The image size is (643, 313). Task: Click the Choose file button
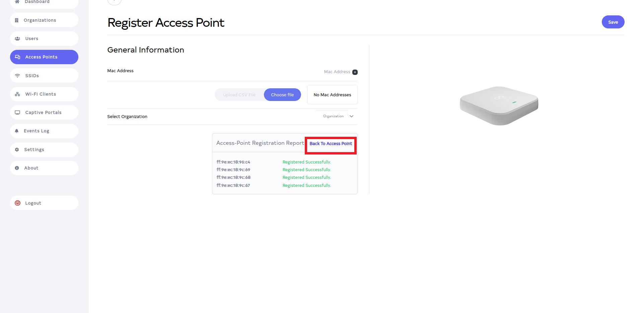pyautogui.click(x=282, y=95)
